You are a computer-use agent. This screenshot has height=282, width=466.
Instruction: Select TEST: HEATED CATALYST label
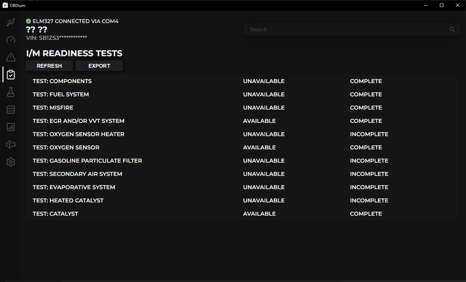click(x=68, y=200)
